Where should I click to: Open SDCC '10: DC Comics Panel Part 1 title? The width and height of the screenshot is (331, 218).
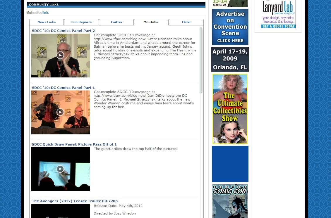click(x=63, y=88)
